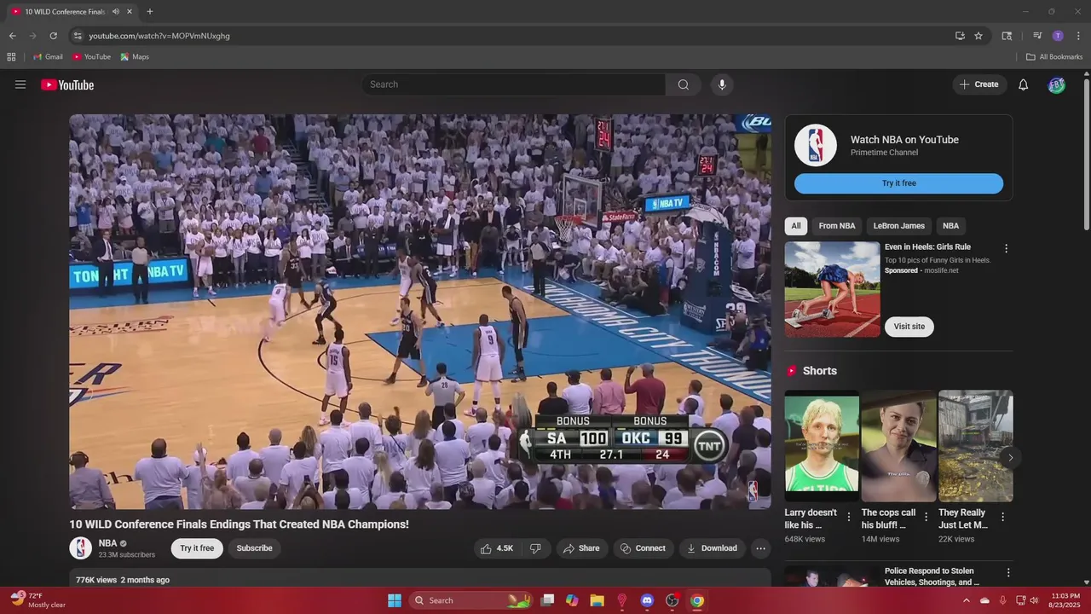Open Discord from the taskbar
Image resolution: width=1091 pixels, height=614 pixels.
coord(647,600)
